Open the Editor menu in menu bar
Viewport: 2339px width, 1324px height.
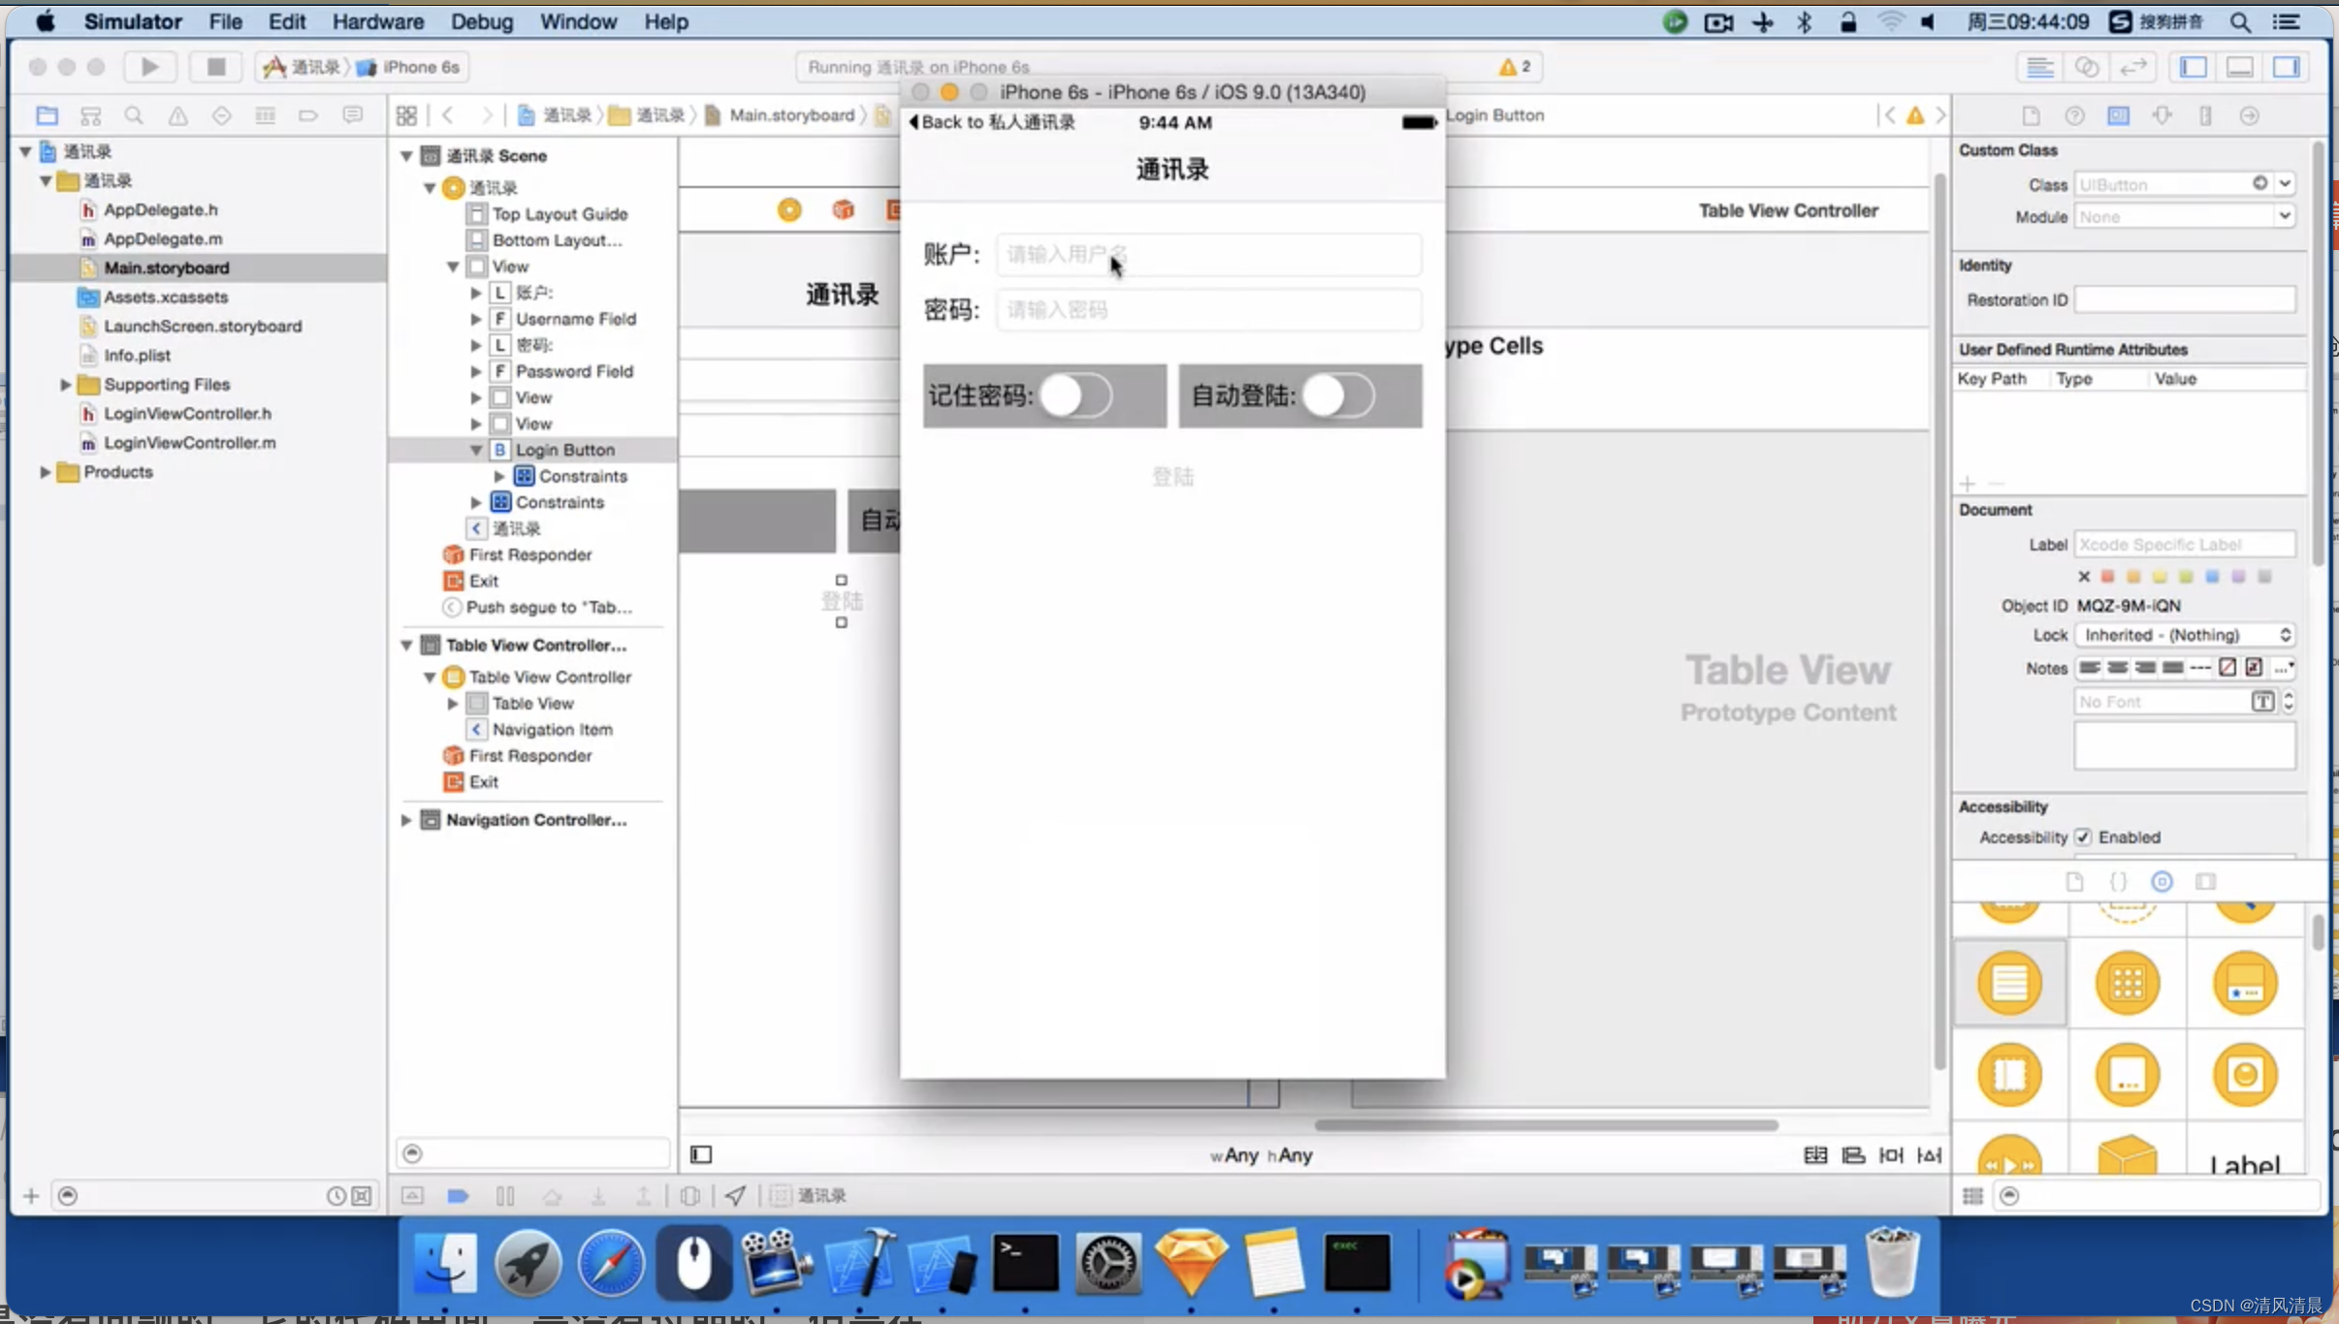(x=284, y=21)
